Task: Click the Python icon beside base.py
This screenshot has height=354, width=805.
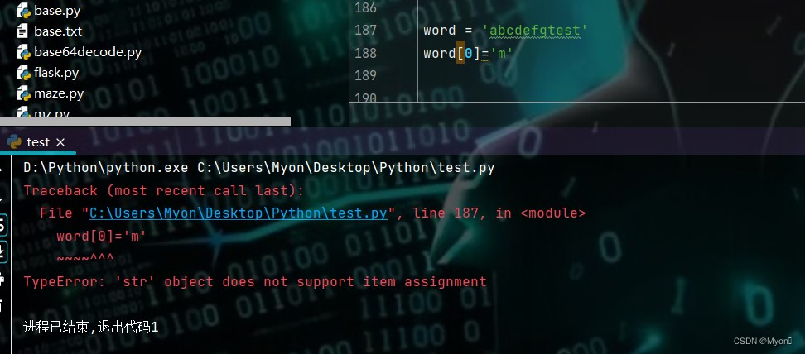Action: pos(24,10)
